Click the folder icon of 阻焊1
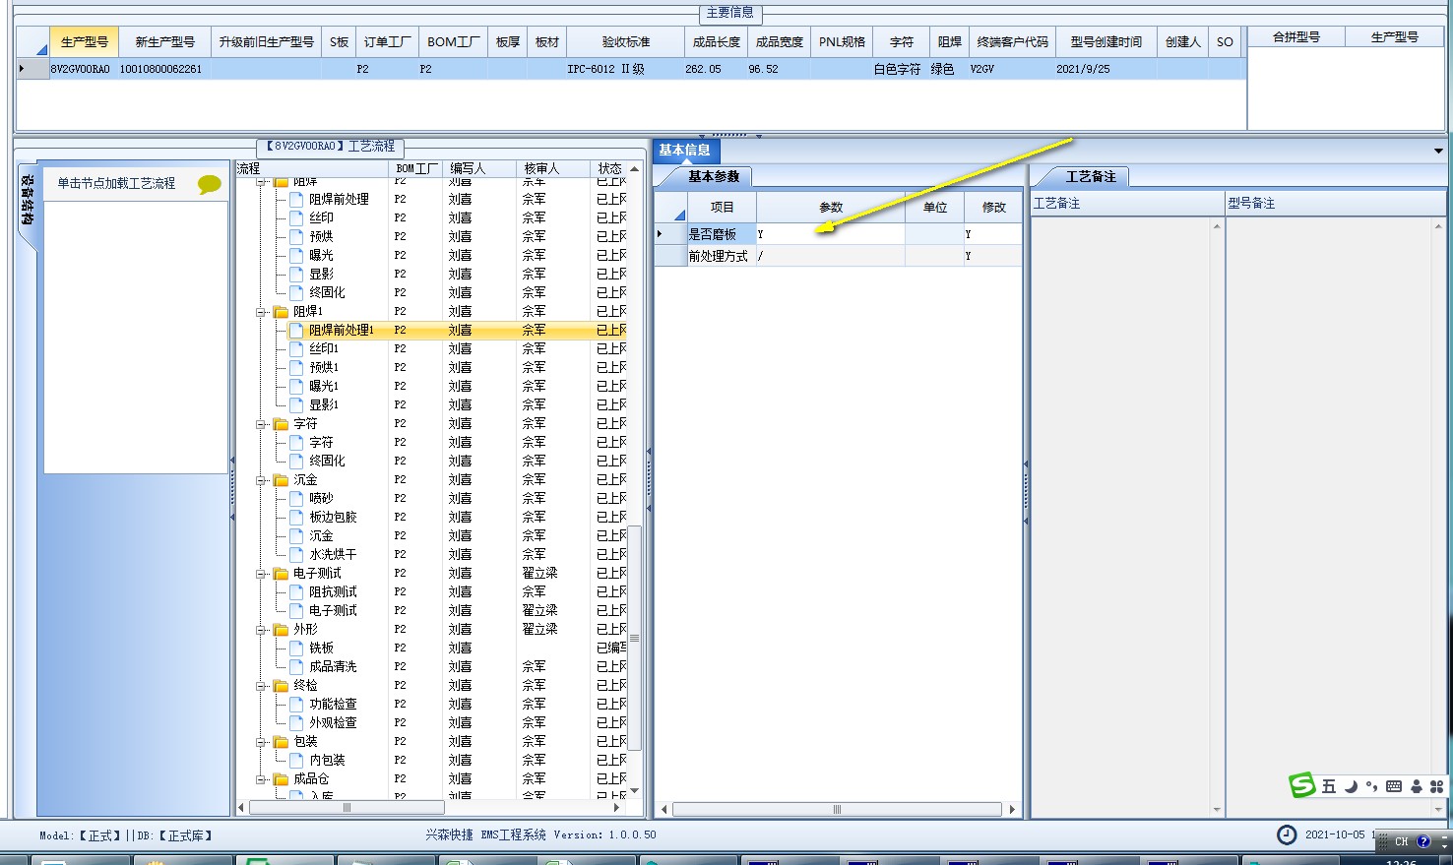The height and width of the screenshot is (865, 1453). [x=281, y=311]
